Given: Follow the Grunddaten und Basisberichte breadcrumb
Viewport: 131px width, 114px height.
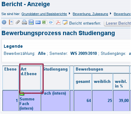Looking at the screenshot, I should coord(44,14).
